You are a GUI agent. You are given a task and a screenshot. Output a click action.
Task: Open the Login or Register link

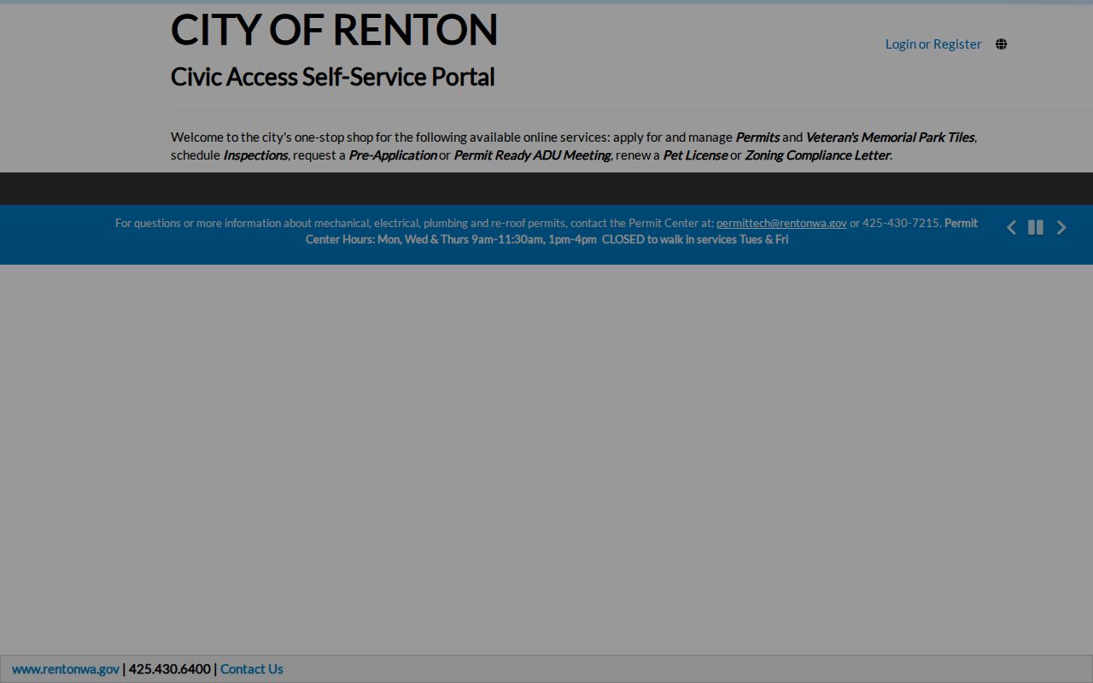coord(933,44)
